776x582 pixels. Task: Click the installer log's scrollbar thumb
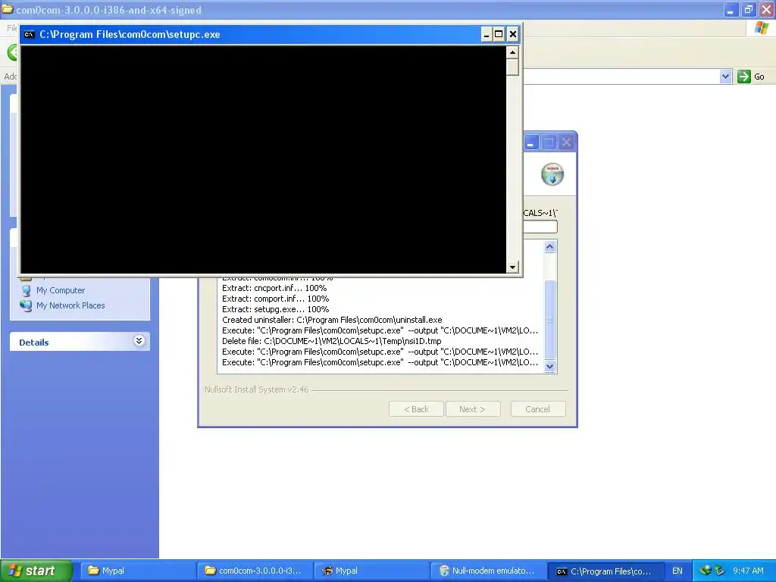[550, 320]
